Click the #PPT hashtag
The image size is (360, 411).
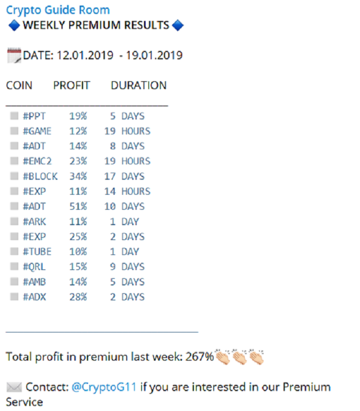pos(34,116)
